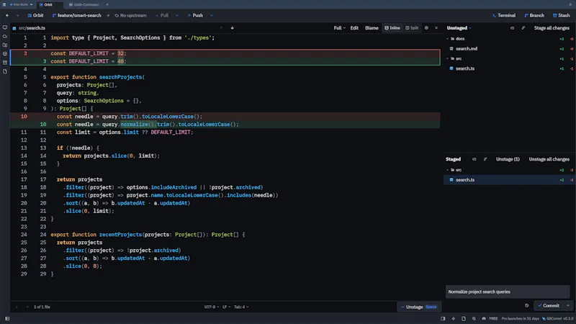Open commit message history clock icon
Viewport: 576px width, 324px height.
click(527, 305)
